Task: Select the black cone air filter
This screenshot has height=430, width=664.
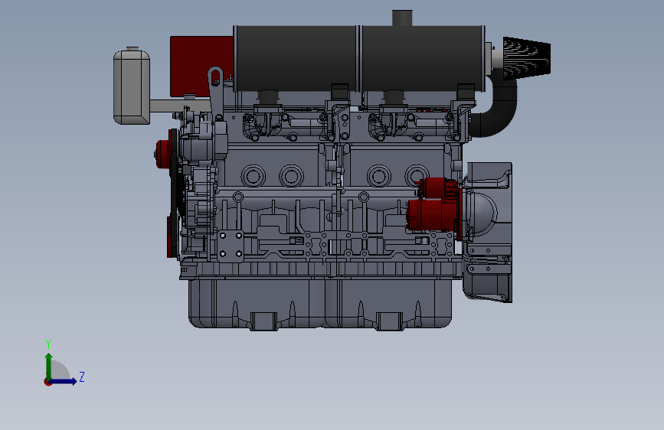Action: 527,58
